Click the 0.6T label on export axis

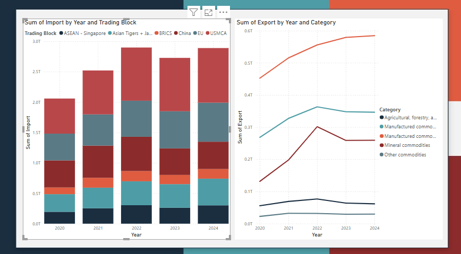point(249,31)
